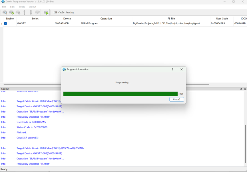
Task: Click the Enable column header
Action: click(10, 19)
